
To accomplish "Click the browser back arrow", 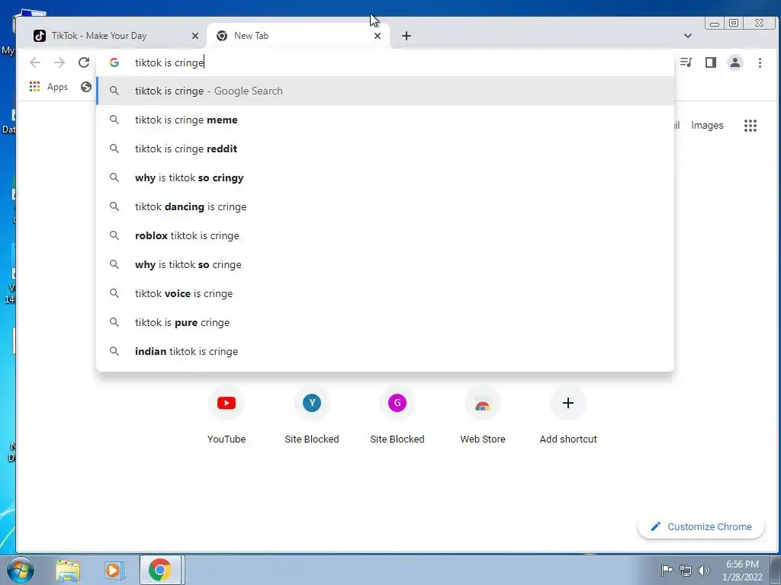I will click(x=35, y=62).
